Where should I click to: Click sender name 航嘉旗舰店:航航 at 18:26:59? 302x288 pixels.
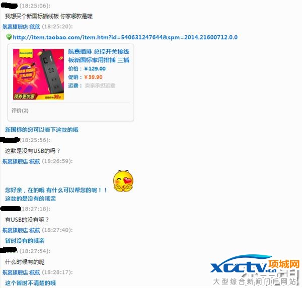point(21,161)
